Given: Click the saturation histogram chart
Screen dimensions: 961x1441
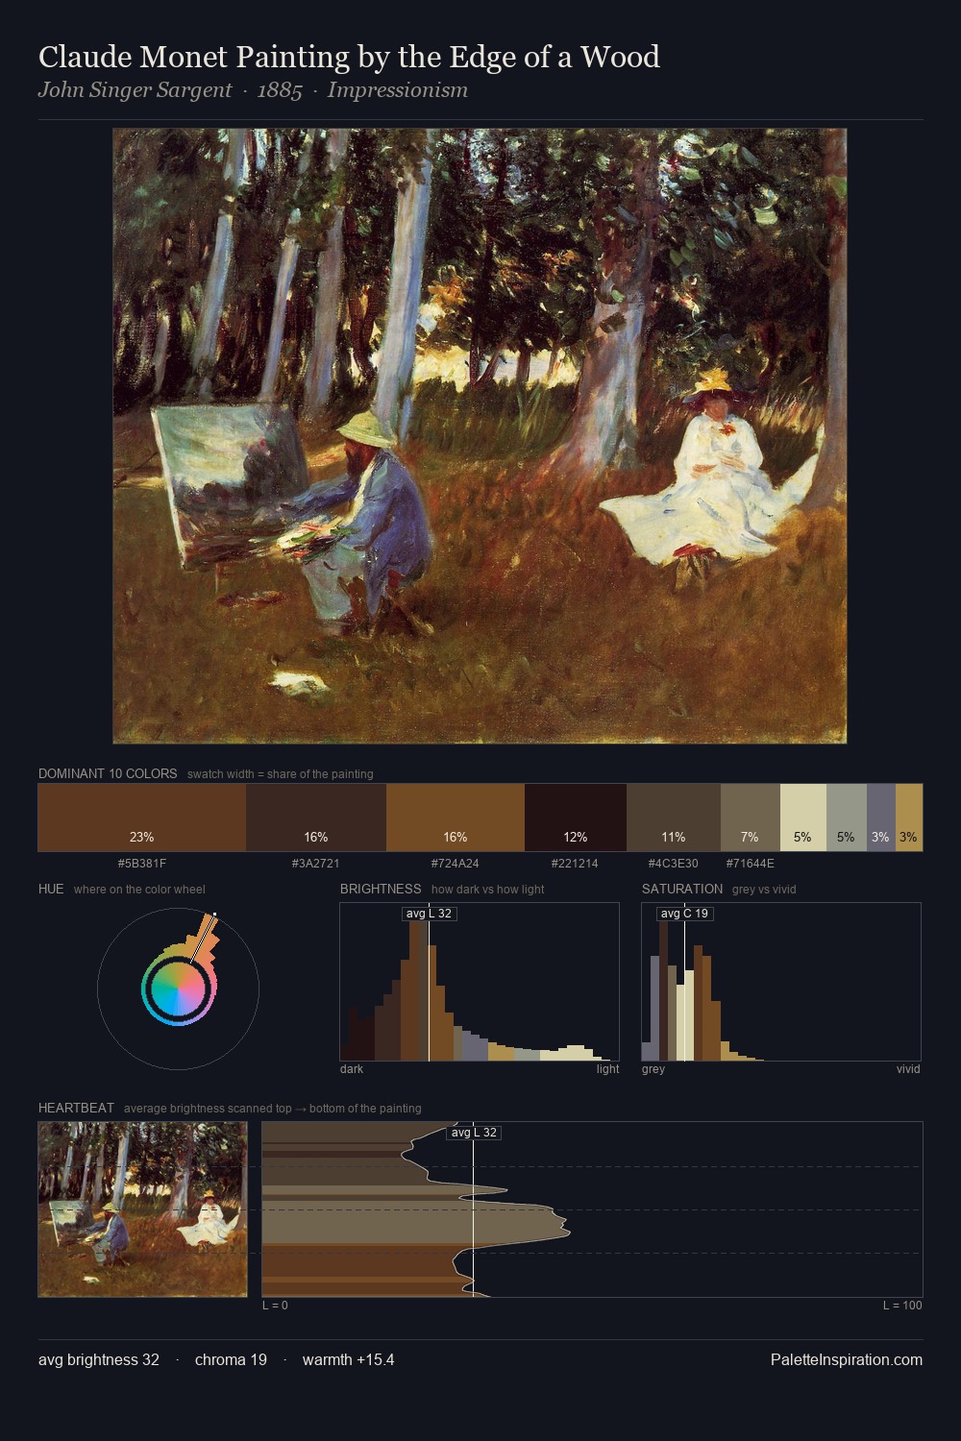Looking at the screenshot, I should click(781, 982).
